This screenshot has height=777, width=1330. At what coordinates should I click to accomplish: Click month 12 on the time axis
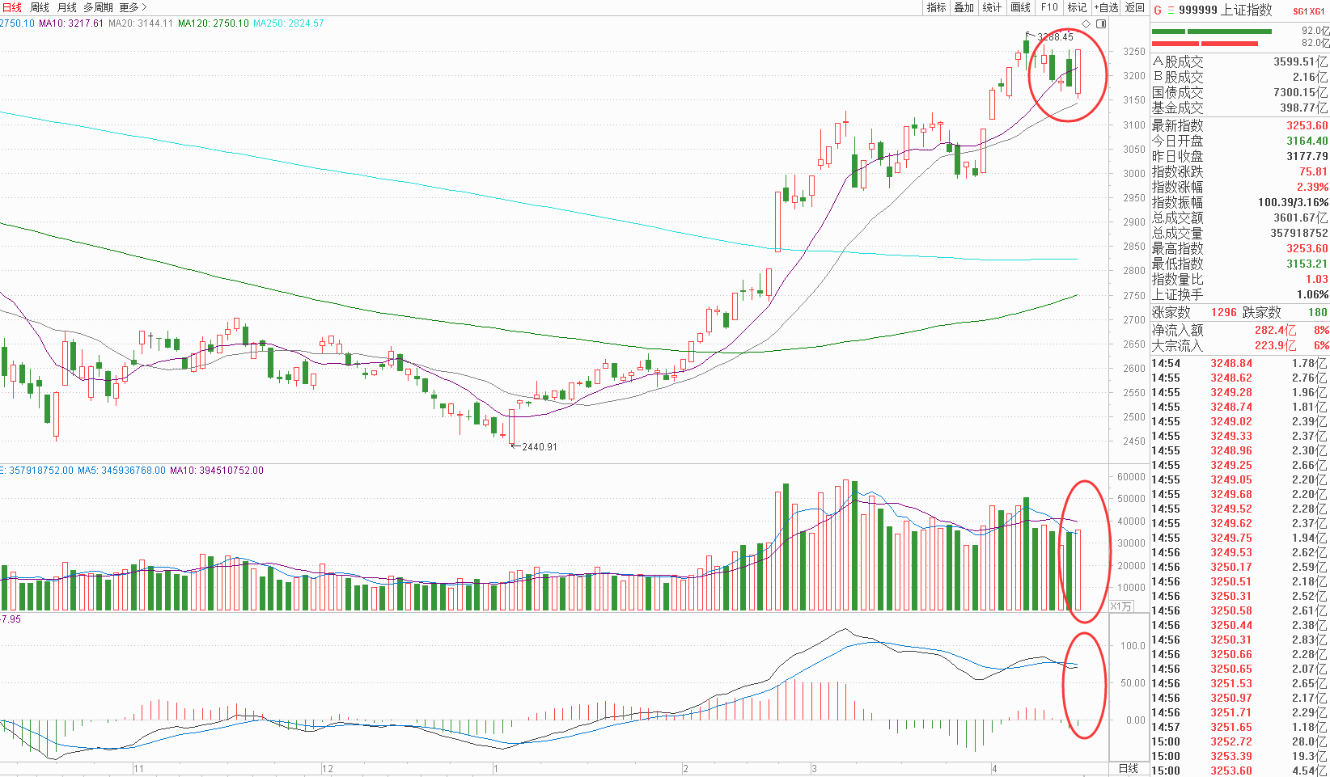(x=327, y=768)
